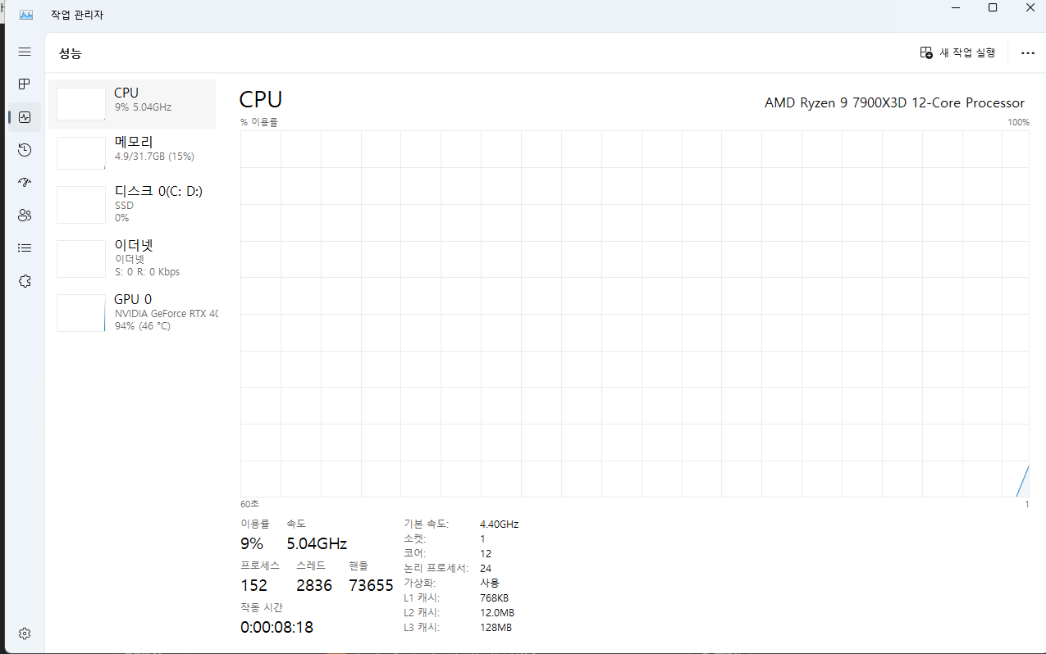Screen dimensions: 1046x654
Task: Open the Processes page icon in sidebar
Action: coord(25,84)
